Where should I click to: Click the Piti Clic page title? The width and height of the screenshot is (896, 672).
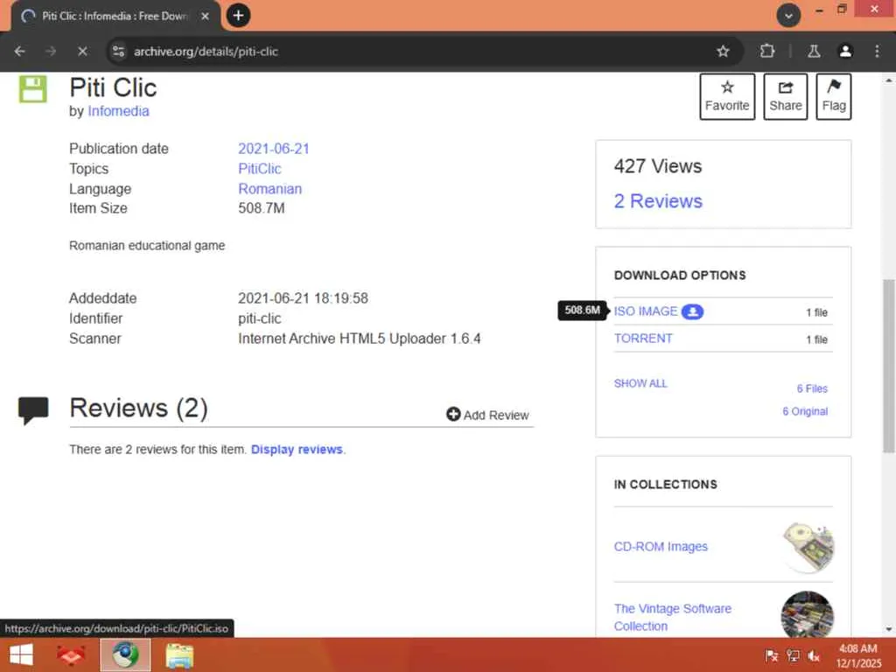click(x=113, y=87)
